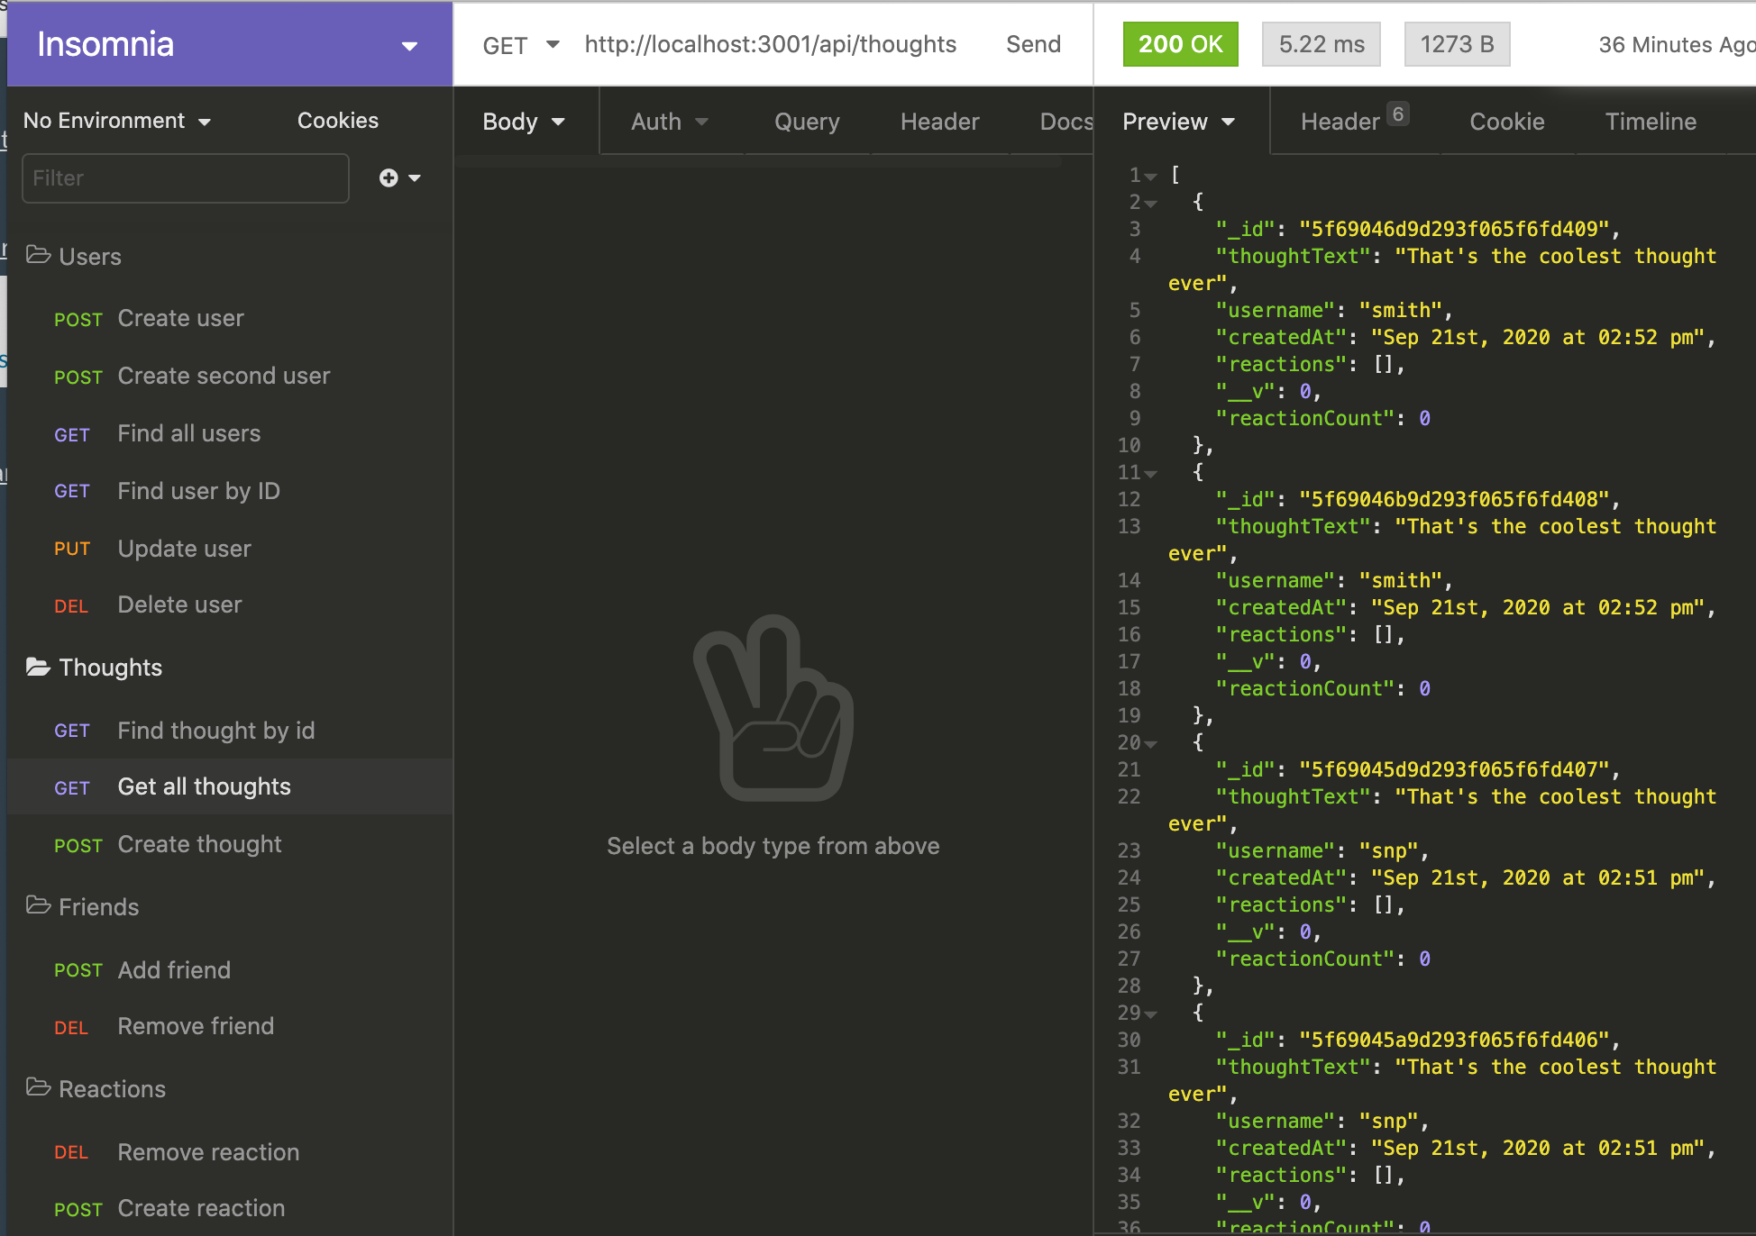
Task: Collapse the Thoughts folder icon
Action: coord(38,667)
